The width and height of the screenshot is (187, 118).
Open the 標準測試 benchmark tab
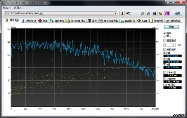coord(12,20)
